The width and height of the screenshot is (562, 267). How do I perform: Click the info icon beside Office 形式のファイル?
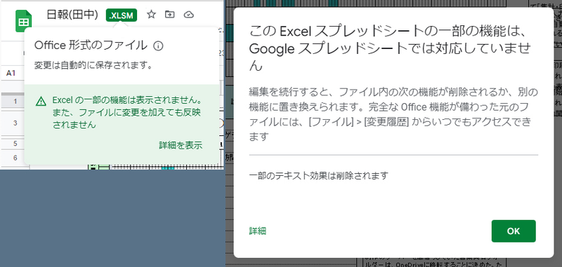[158, 46]
